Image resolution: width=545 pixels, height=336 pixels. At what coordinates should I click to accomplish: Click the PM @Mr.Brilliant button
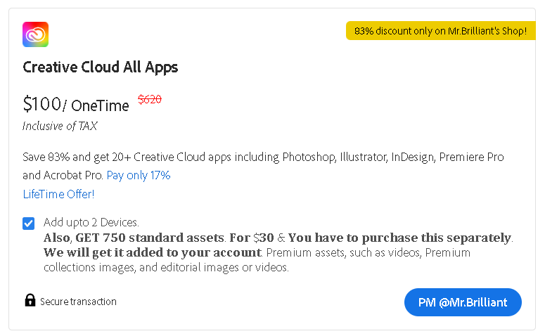pos(463,302)
